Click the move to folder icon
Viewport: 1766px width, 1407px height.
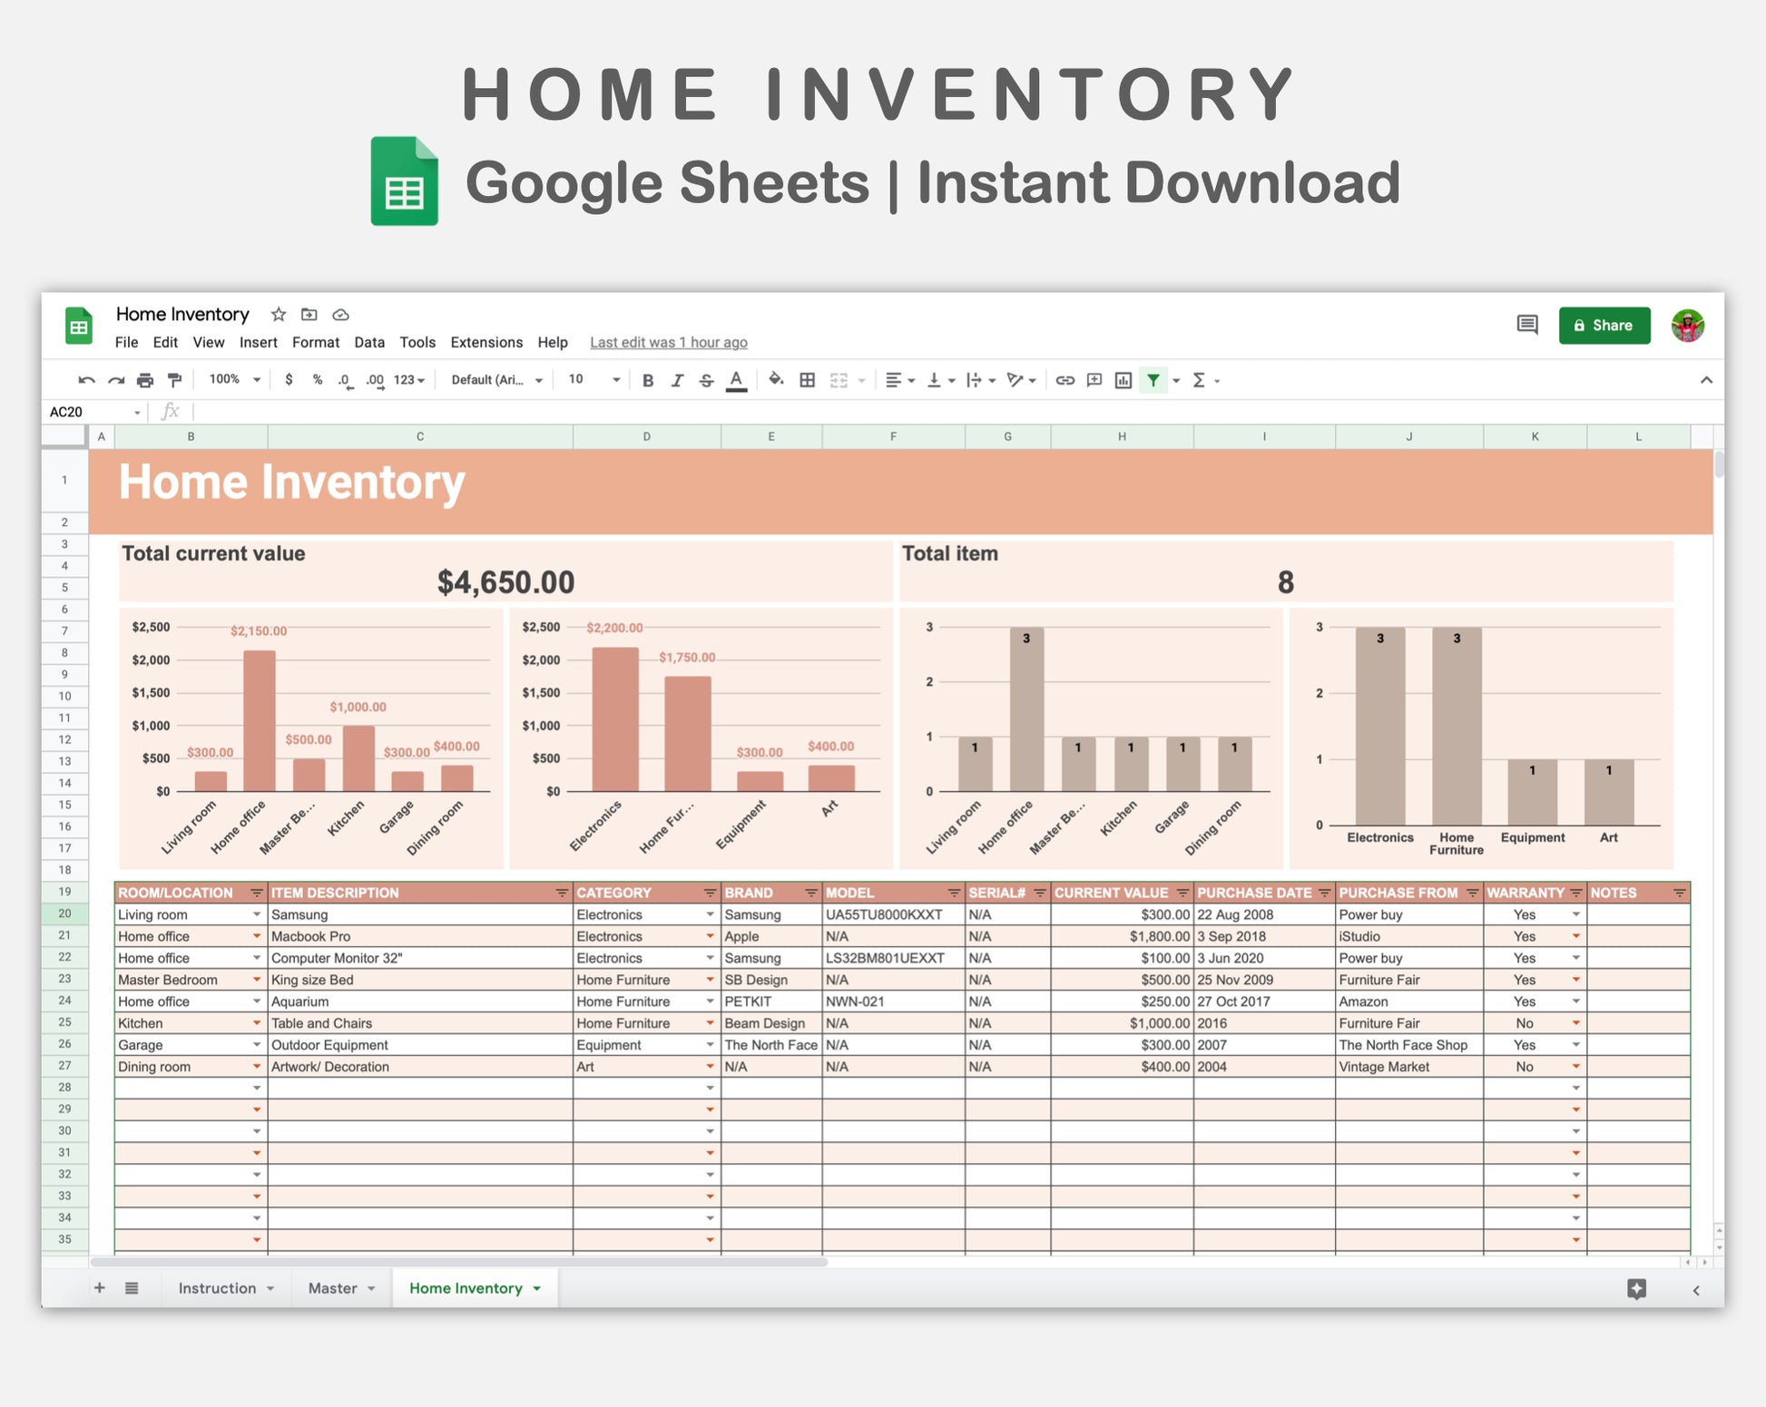(309, 315)
